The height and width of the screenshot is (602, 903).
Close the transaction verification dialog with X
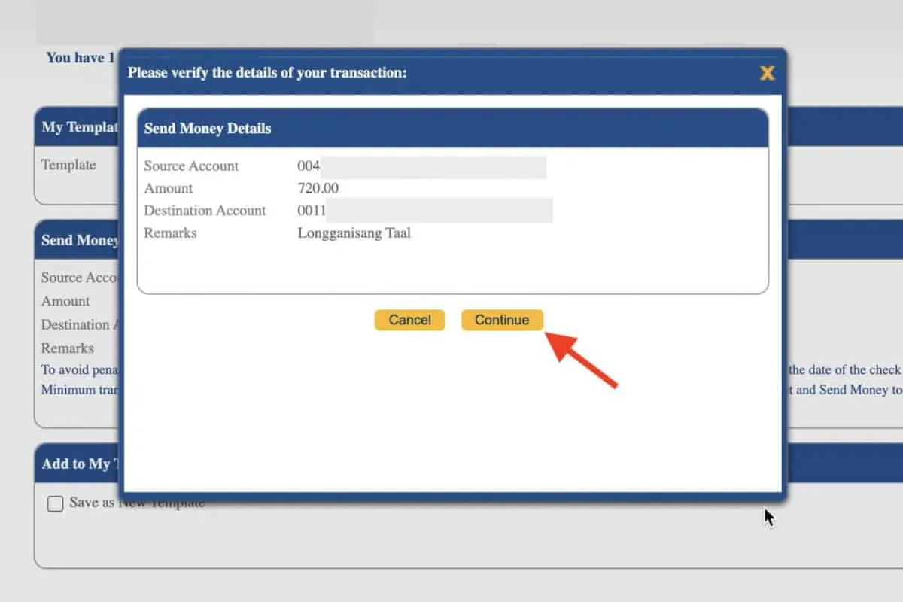point(767,73)
